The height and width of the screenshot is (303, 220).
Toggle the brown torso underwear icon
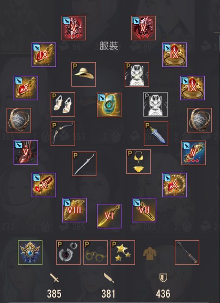coord(150,253)
